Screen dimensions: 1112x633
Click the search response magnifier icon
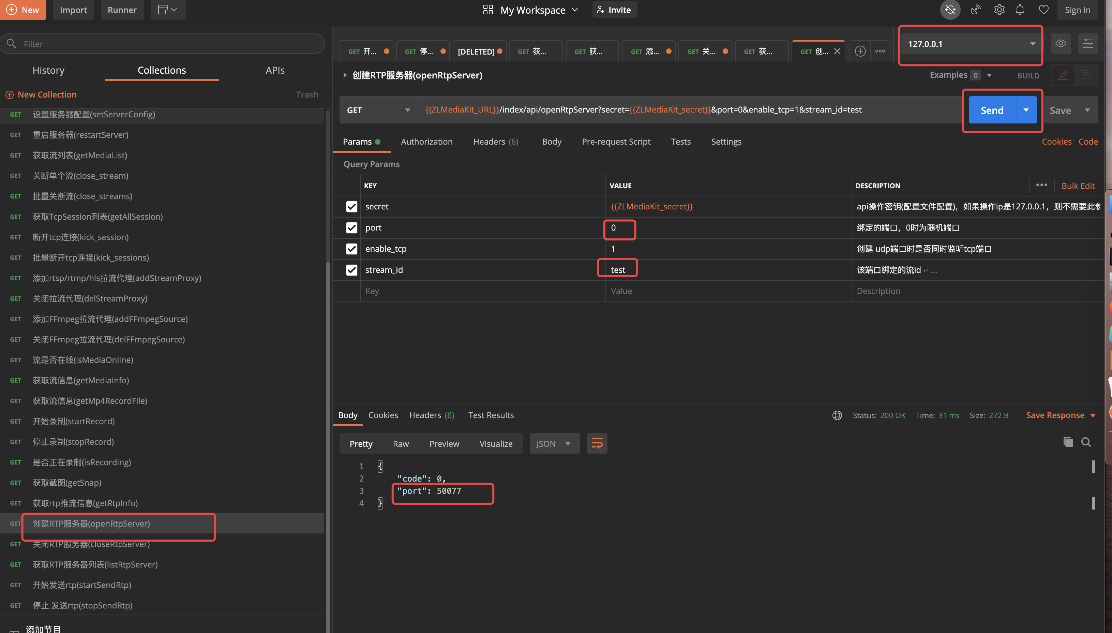click(x=1085, y=442)
